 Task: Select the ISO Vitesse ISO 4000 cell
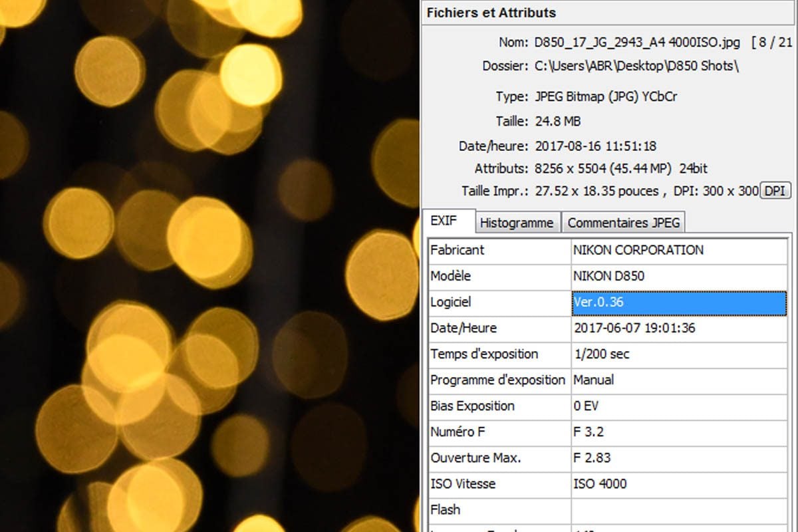[679, 483]
